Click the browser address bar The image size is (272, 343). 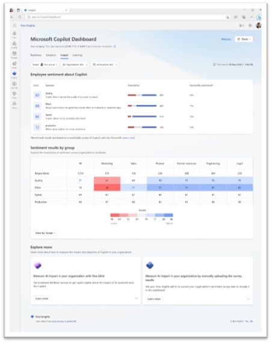128,17
